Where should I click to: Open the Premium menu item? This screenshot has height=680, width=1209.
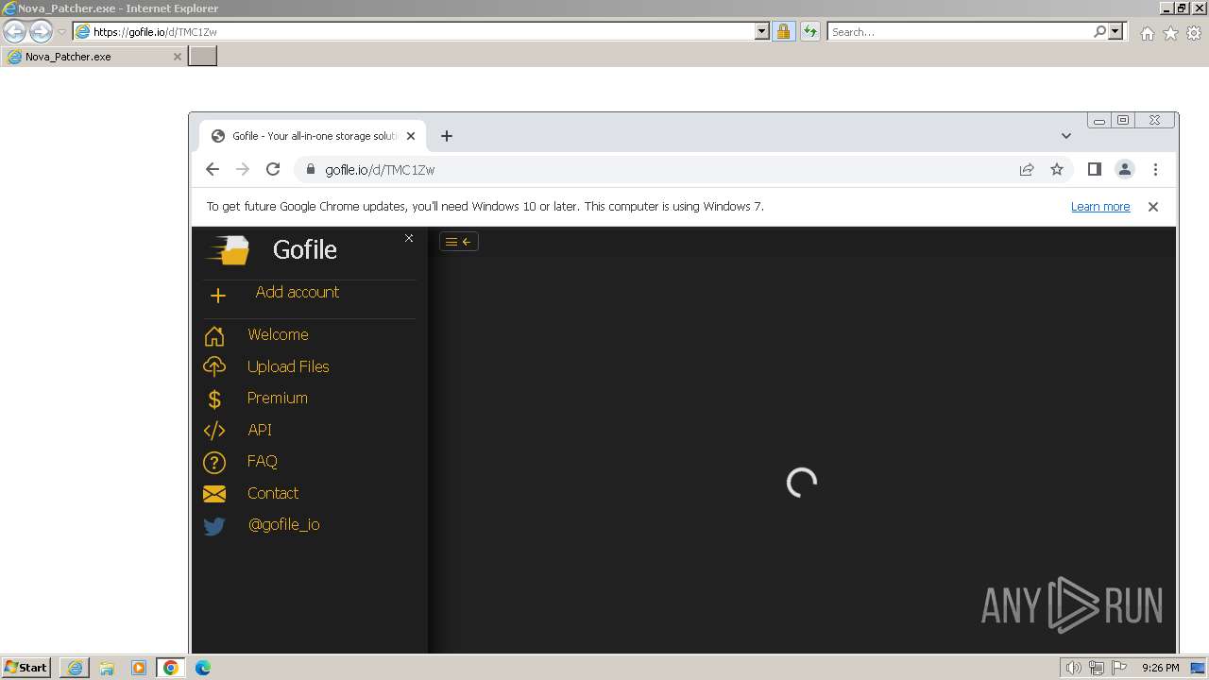click(278, 398)
